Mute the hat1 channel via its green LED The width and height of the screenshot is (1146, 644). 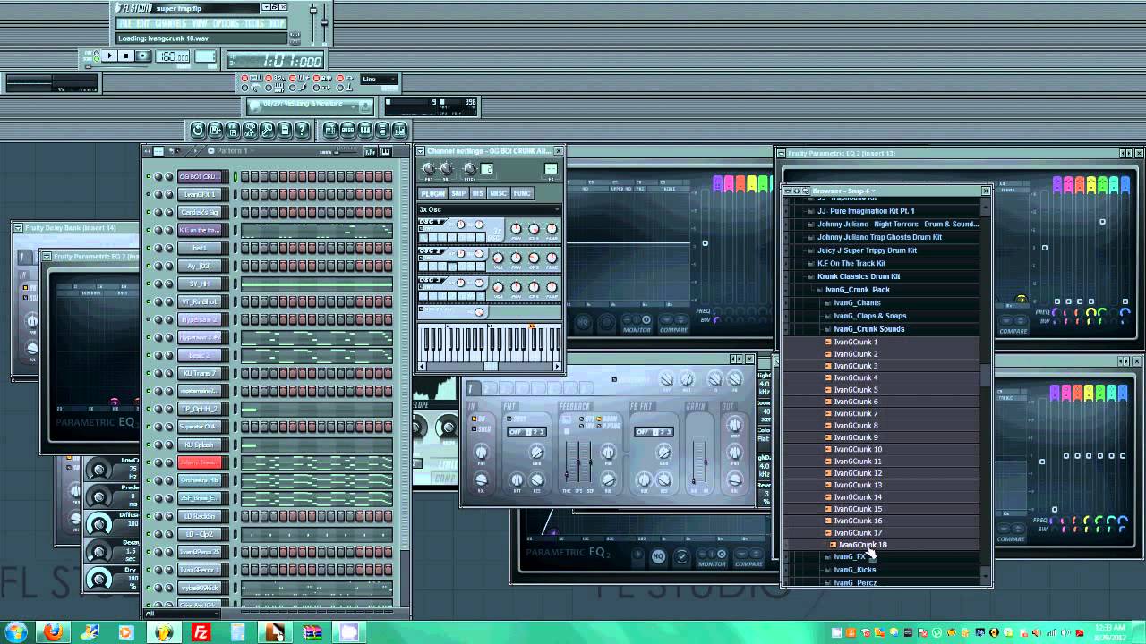(x=149, y=248)
